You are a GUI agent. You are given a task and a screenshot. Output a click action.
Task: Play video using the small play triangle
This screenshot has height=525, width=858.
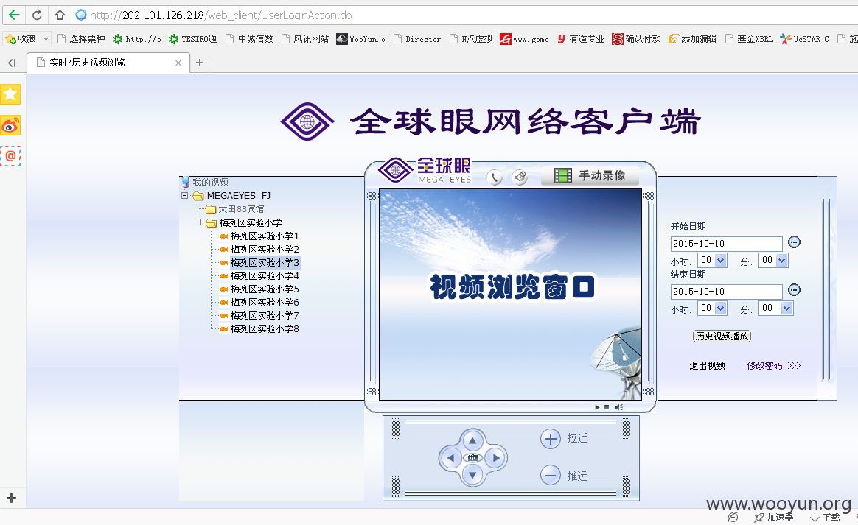[x=597, y=407]
